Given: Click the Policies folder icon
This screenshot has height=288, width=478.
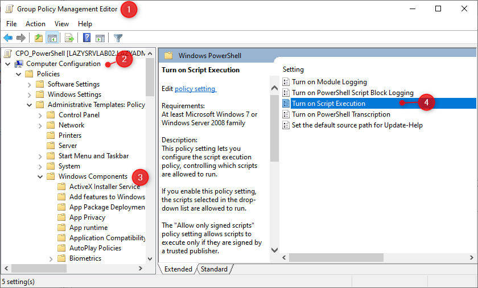Looking at the screenshot, I should pos(29,74).
